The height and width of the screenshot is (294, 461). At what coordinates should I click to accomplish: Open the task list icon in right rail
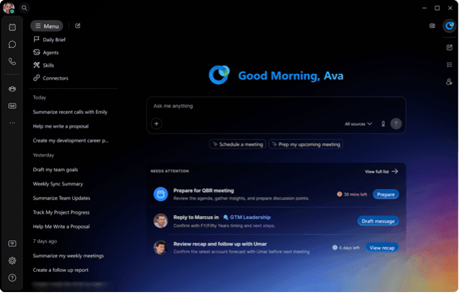[449, 65]
